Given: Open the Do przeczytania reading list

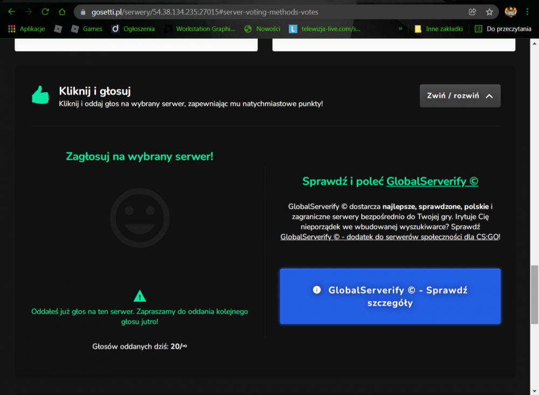Looking at the screenshot, I should [x=503, y=29].
